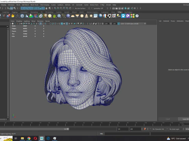Click the red and blue spheres shelf icon
The height and width of the screenshot is (141, 189).
(8, 16)
